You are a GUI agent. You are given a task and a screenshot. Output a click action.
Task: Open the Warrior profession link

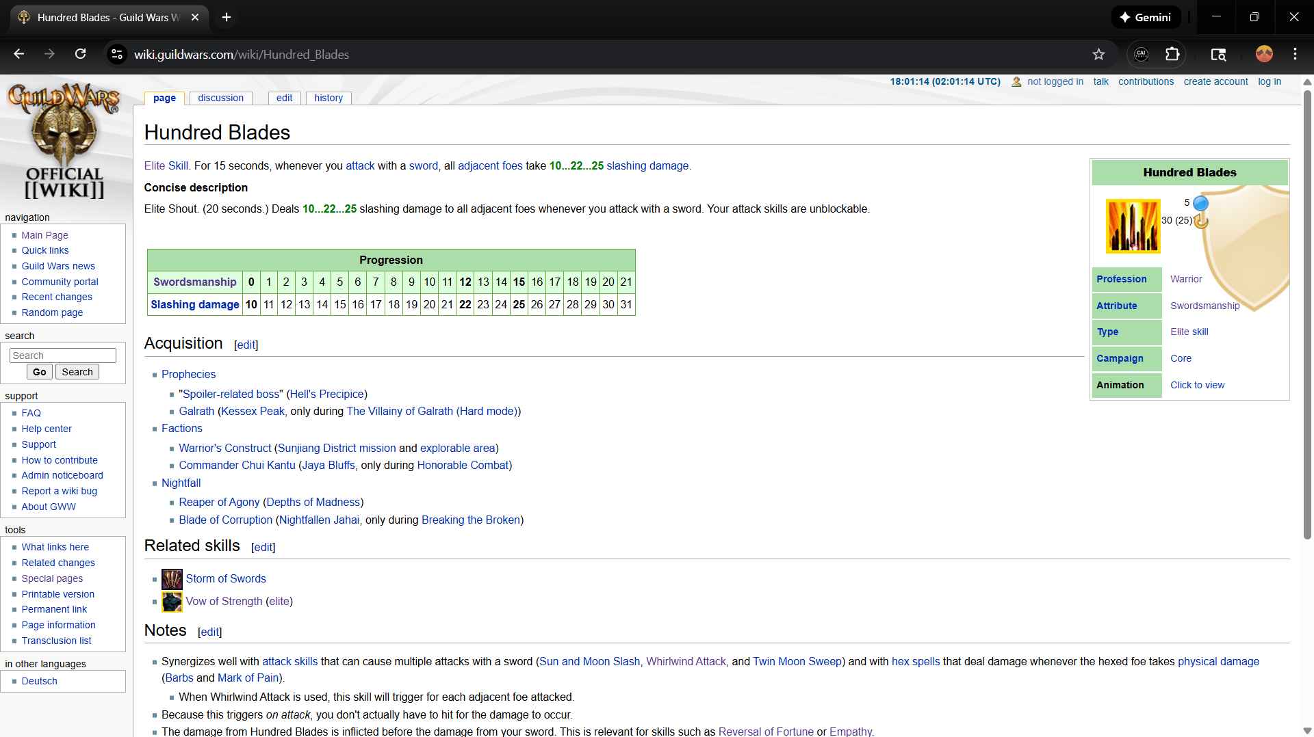1186,279
